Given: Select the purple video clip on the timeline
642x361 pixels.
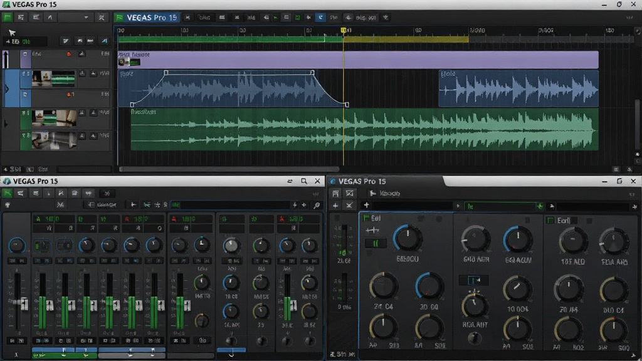Looking at the screenshot, I should tap(358, 60).
